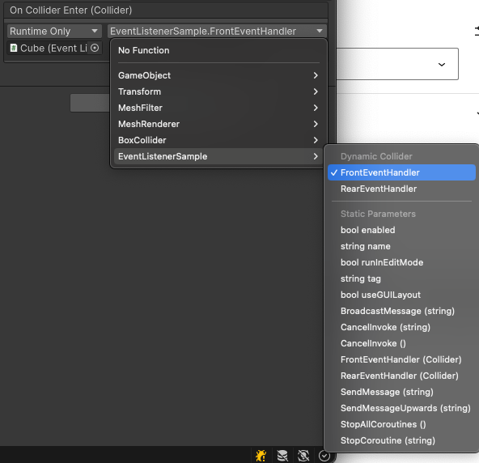Open the Runtime Only call state dropdown
479x463 pixels.
(54, 32)
